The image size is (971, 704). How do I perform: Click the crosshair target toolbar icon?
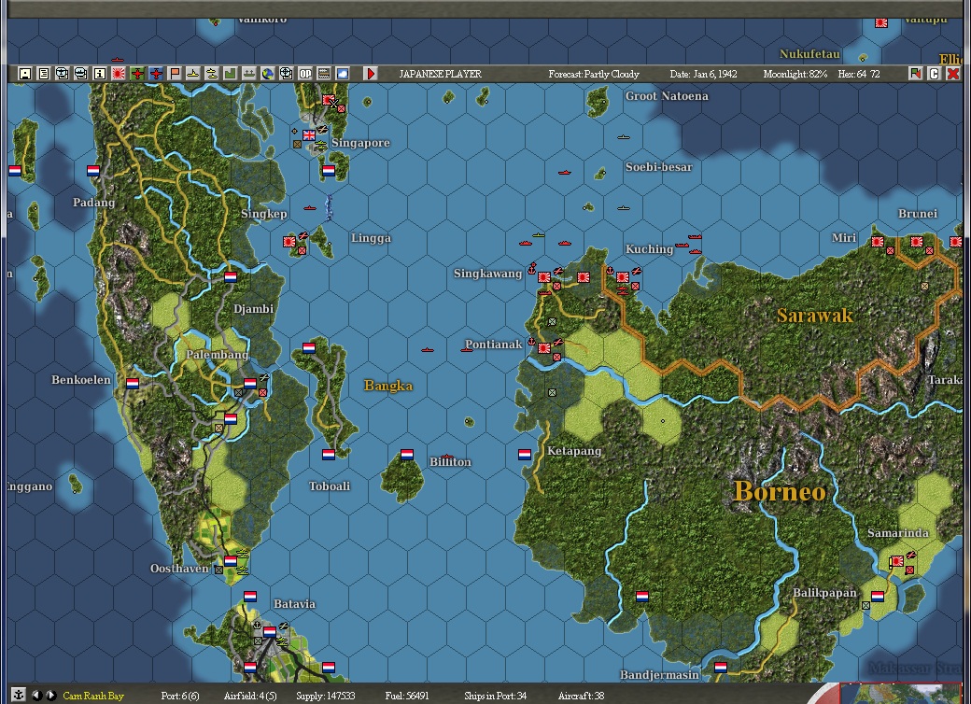point(286,74)
